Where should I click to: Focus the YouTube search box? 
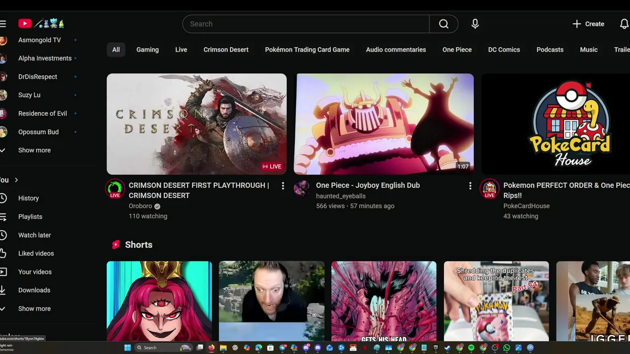coord(306,24)
